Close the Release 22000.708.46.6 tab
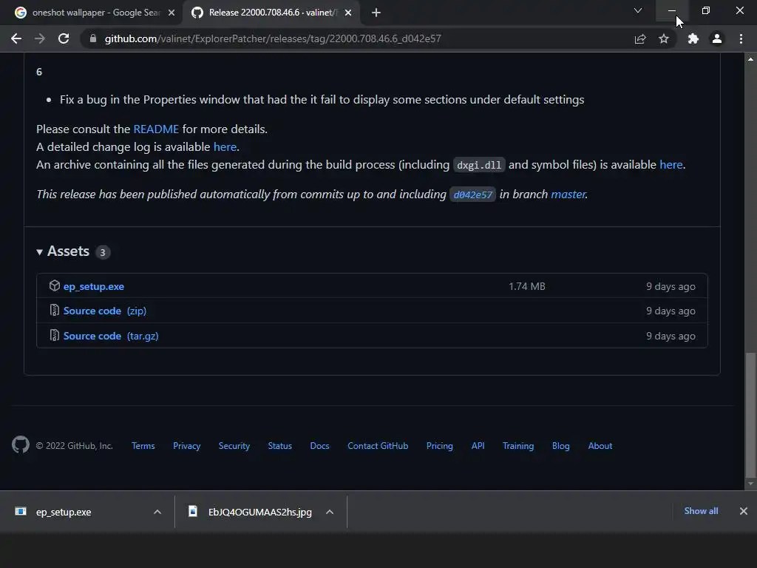The height and width of the screenshot is (568, 757). (348, 13)
